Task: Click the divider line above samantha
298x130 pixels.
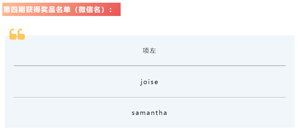Action: click(149, 97)
